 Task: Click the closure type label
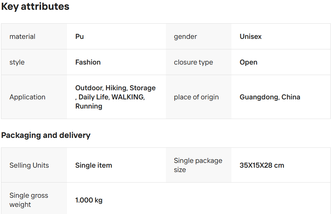[x=193, y=62]
